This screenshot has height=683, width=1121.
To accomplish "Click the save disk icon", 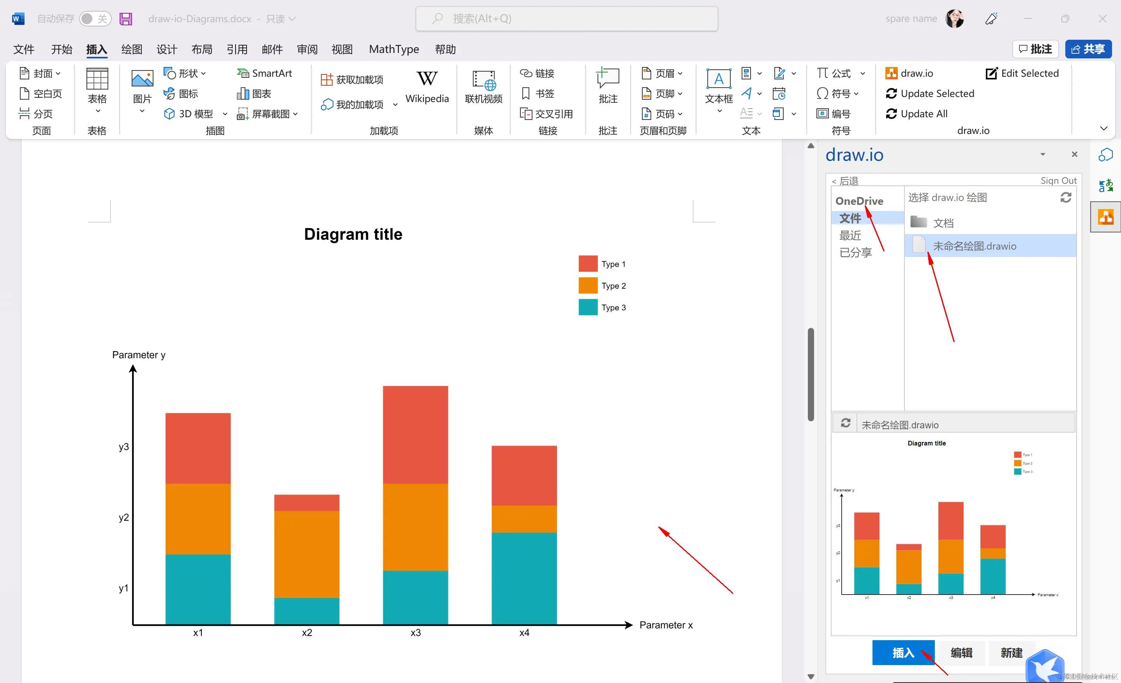I will (125, 19).
